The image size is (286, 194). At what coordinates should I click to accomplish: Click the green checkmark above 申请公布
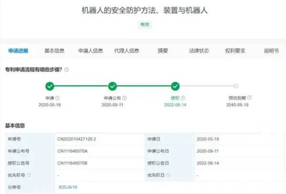[113, 86]
